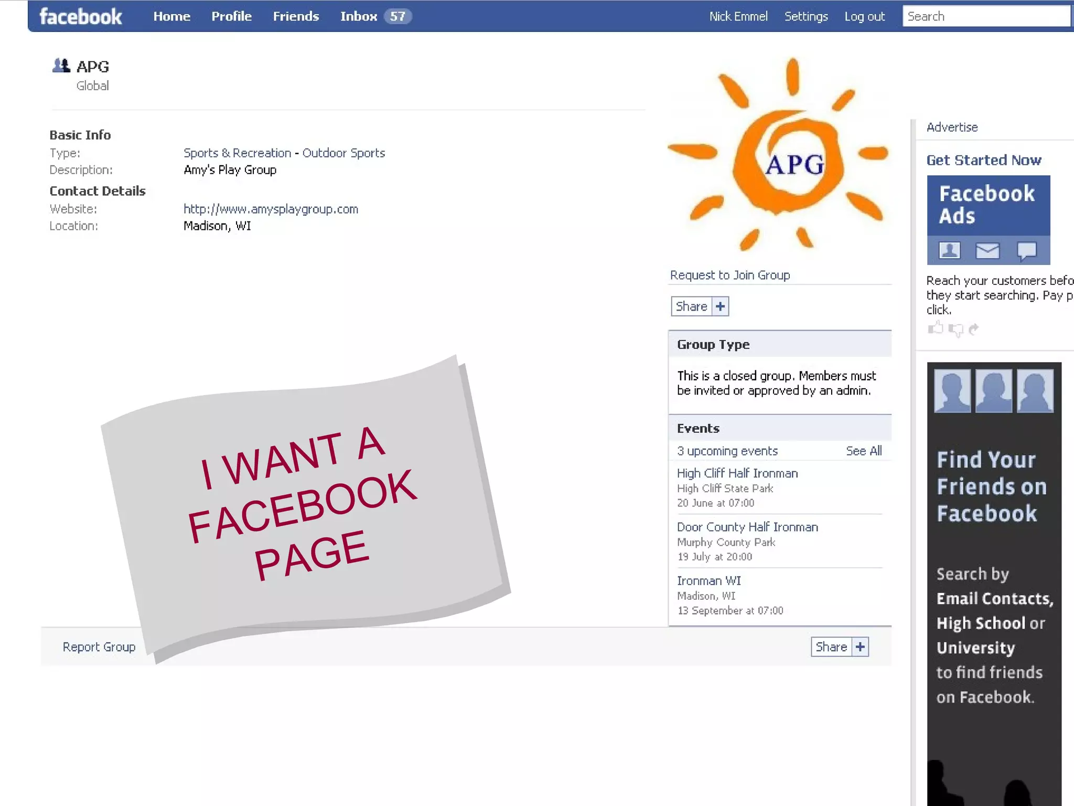Click the plus icon beside bottom Share
Viewport: 1074px width, 806px height.
pos(860,647)
